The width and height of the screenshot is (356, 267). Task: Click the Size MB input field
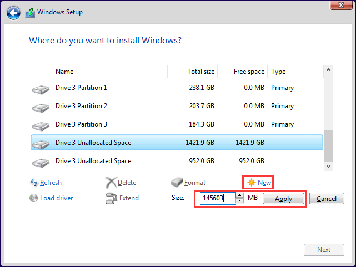point(218,198)
